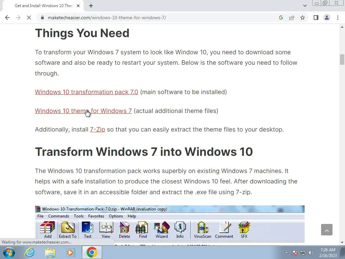
Task: Open the Favorites menu in WinRAR image
Action: pos(96,216)
